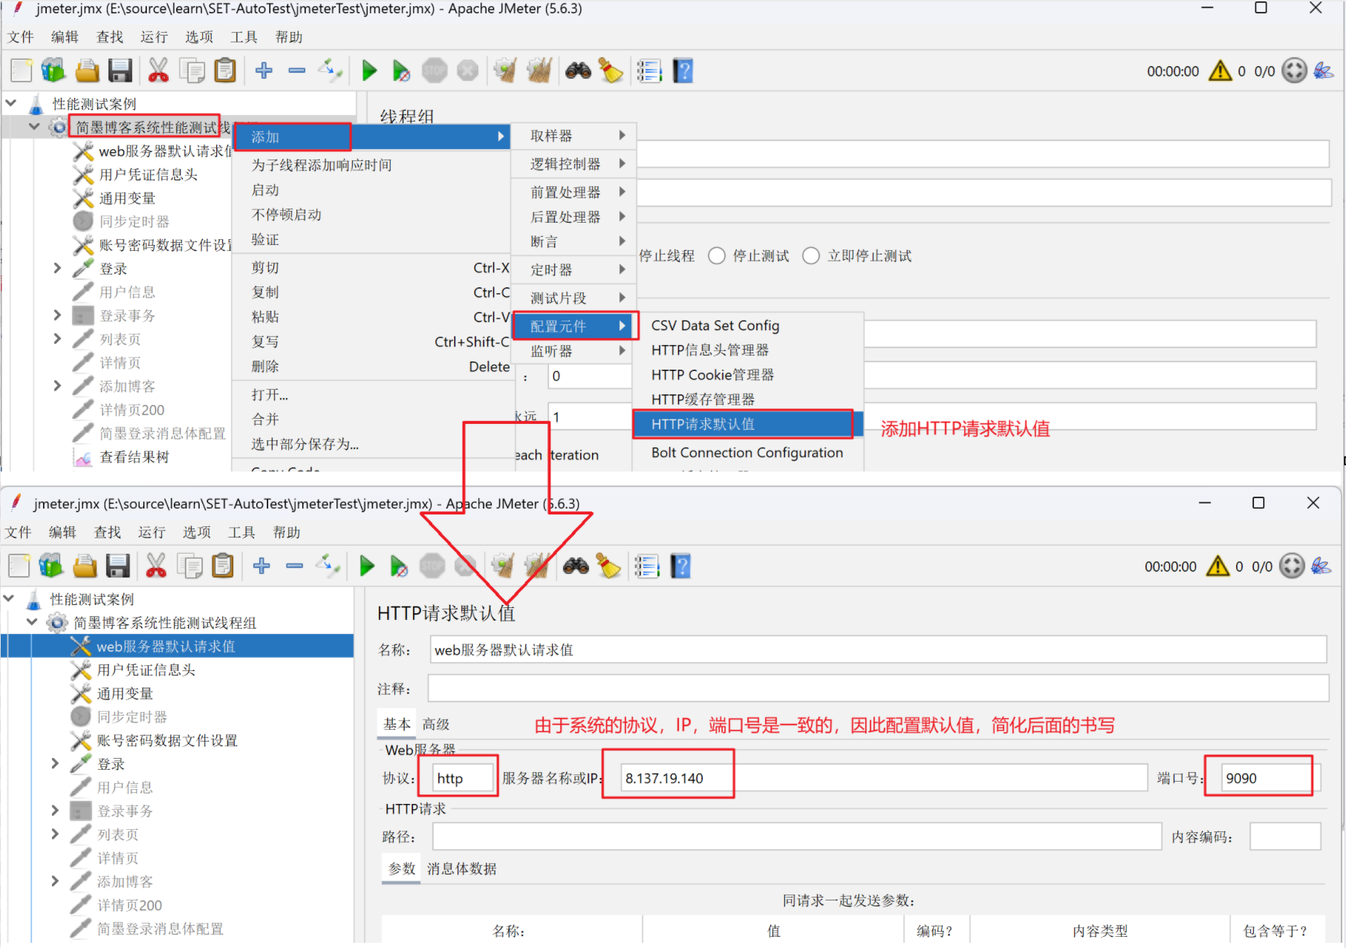Click the 名称 field in bottom window
1346x948 pixels.
pos(878,650)
